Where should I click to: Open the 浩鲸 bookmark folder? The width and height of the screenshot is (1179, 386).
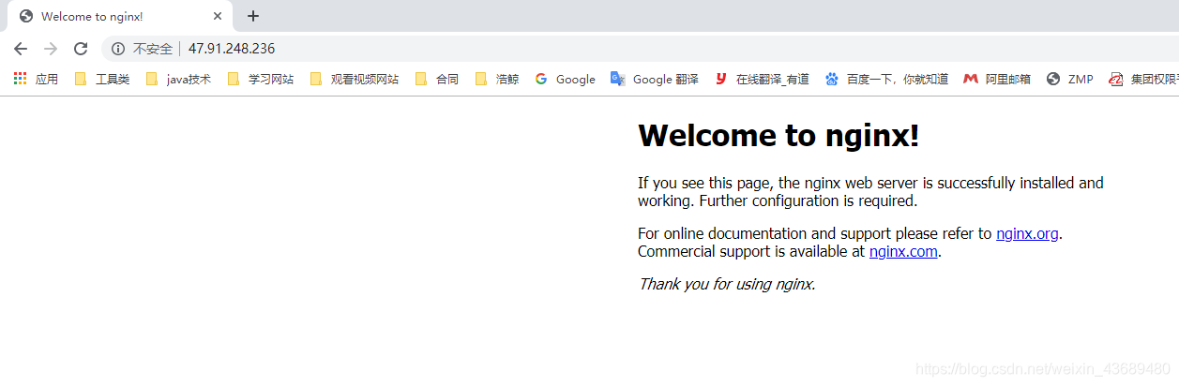(x=496, y=80)
